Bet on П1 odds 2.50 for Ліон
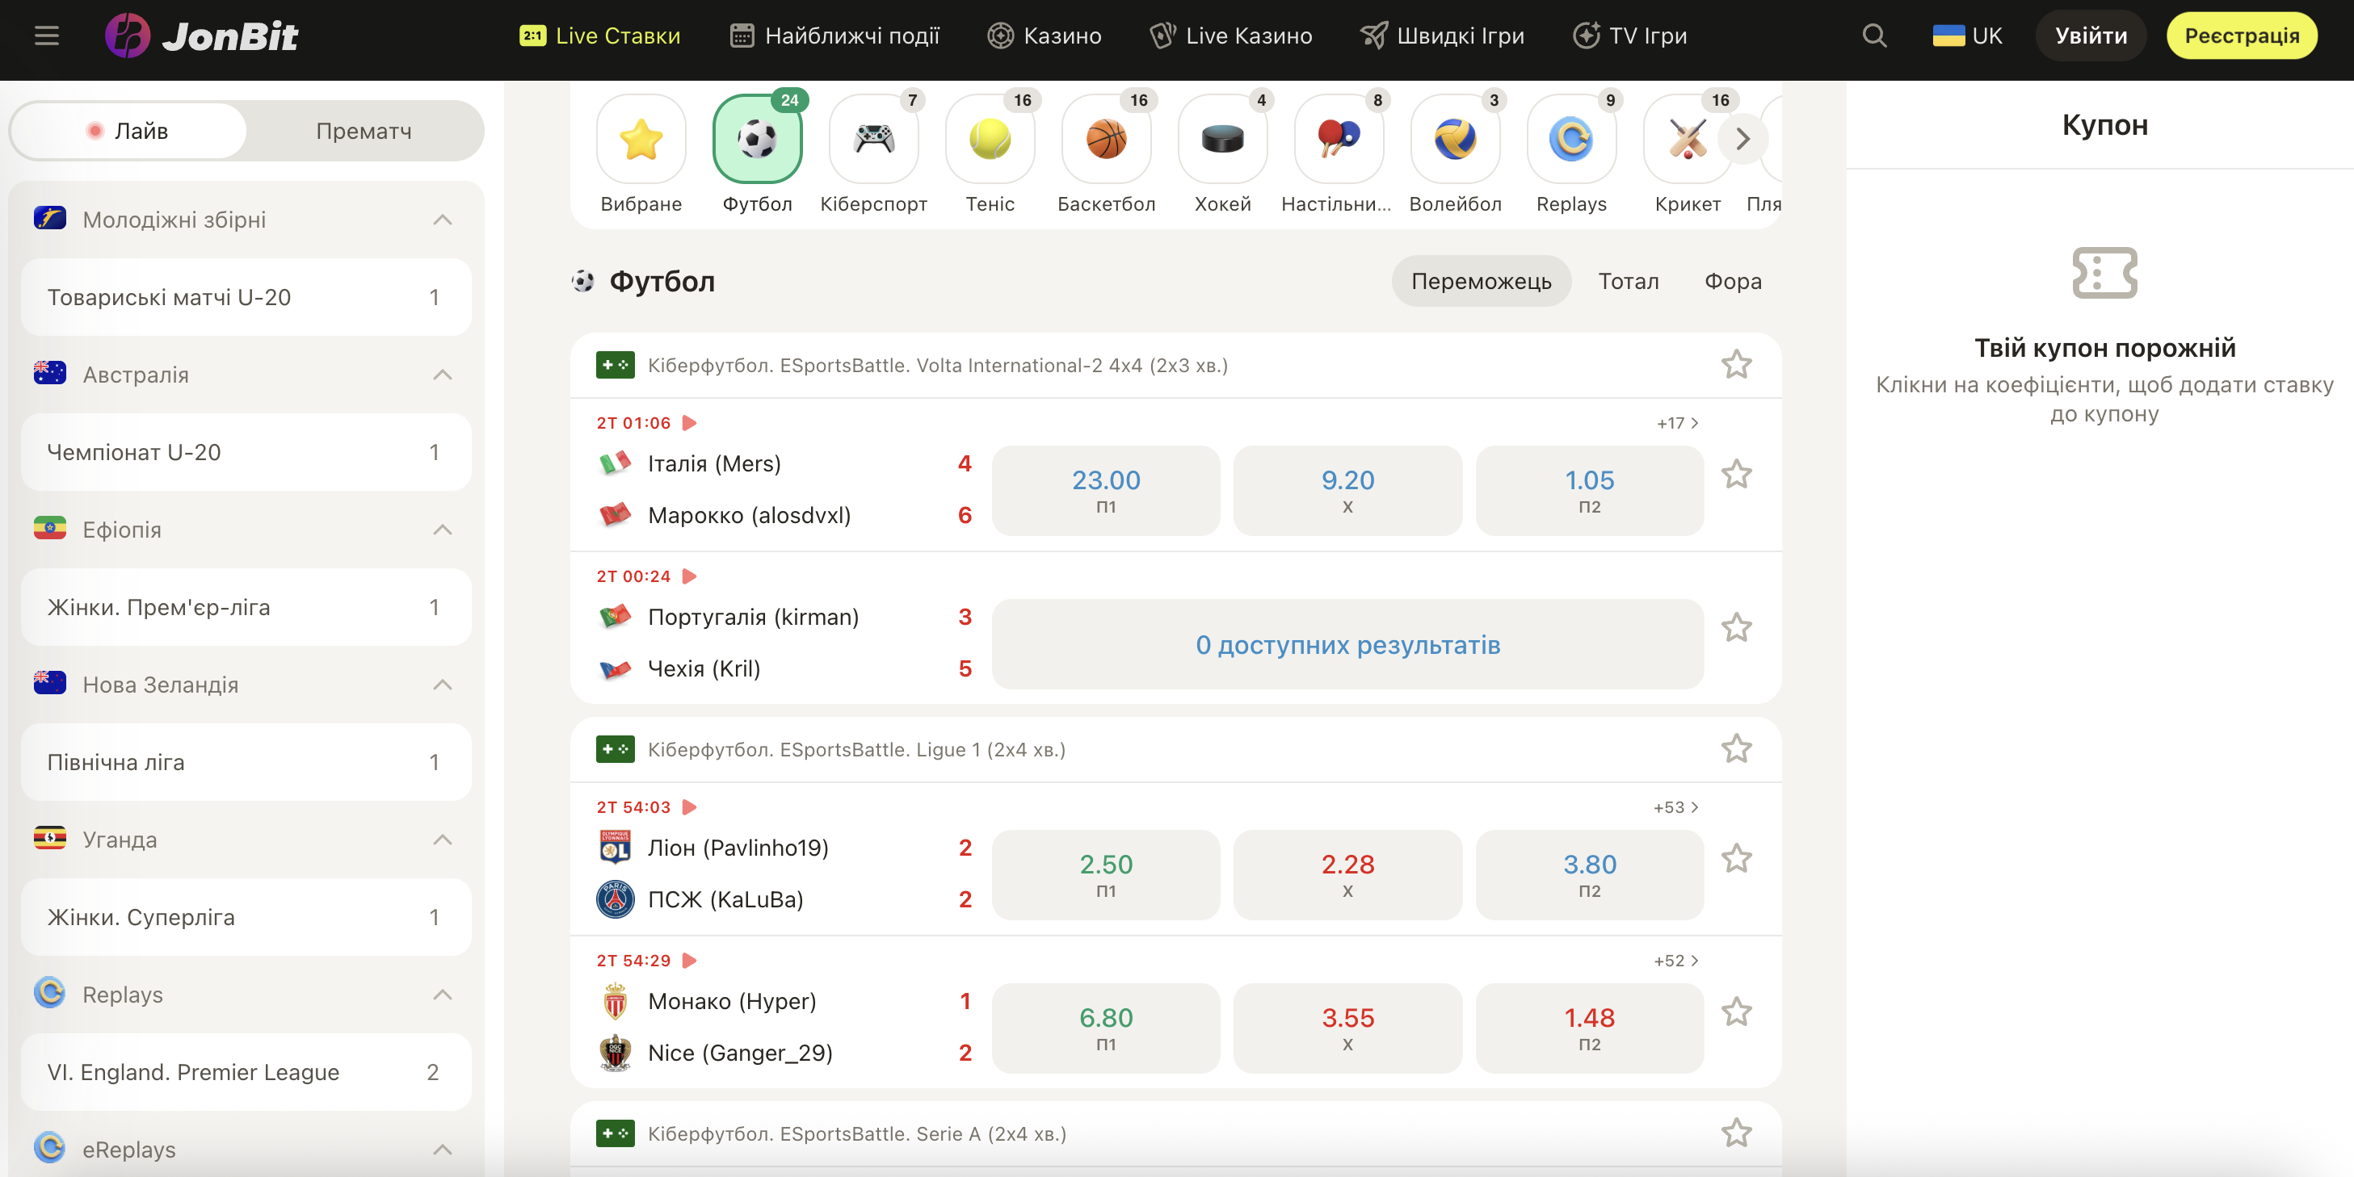The height and width of the screenshot is (1177, 2354). 1106,875
